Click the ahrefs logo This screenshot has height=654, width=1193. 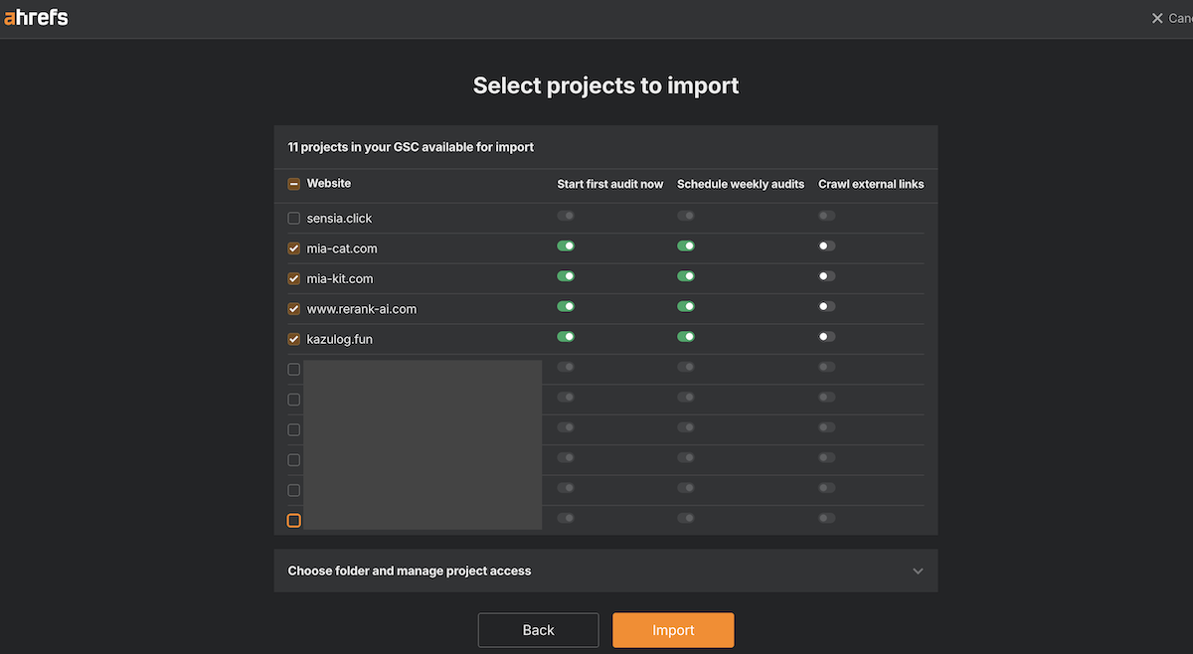coord(36,17)
